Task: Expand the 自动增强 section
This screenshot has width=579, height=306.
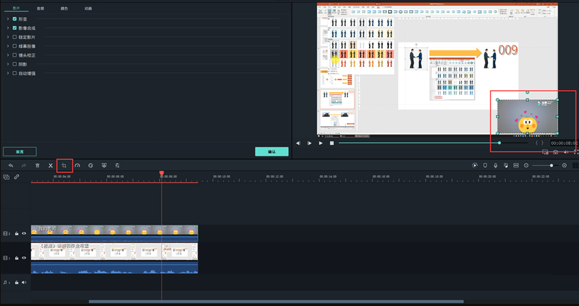Action: tap(8, 73)
